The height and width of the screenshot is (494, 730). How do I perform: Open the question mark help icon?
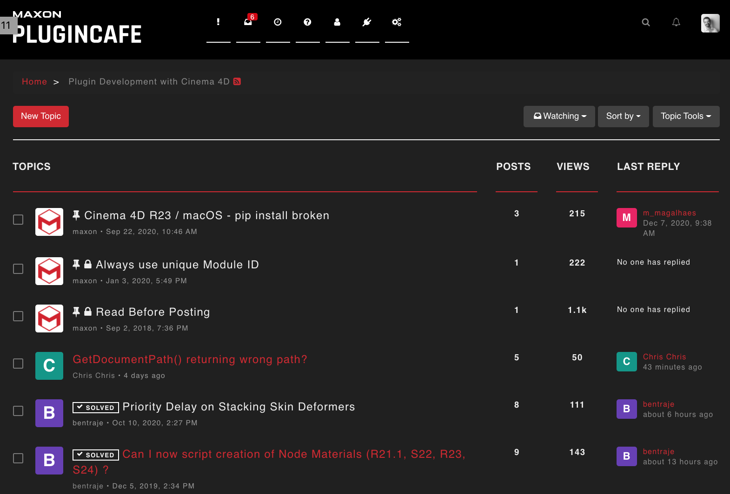tap(307, 22)
